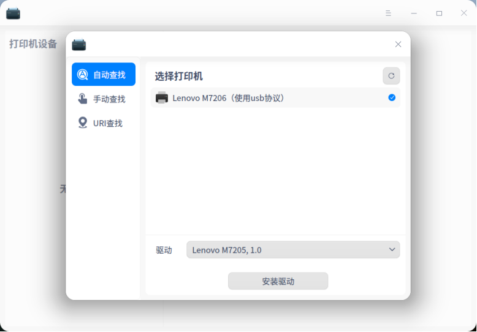Click the refresh printer list button
This screenshot has width=477, height=332.
tap(391, 76)
